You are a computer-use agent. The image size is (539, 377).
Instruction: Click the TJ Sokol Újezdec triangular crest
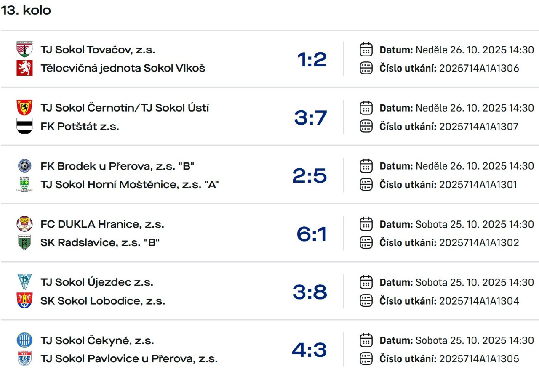point(24,282)
